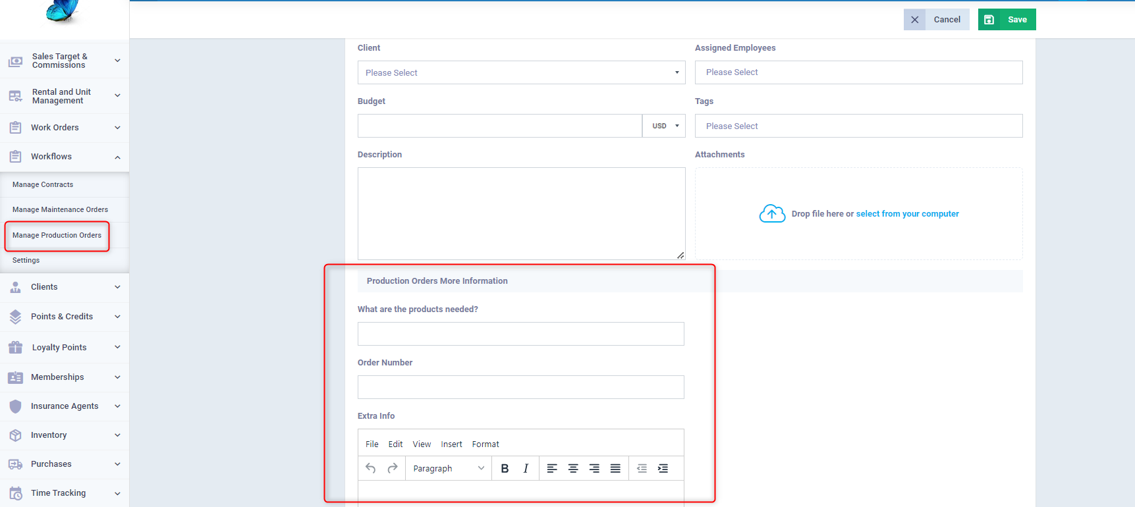Click the cloud upload icon
Viewport: 1135px width, 507px height.
pyautogui.click(x=772, y=213)
